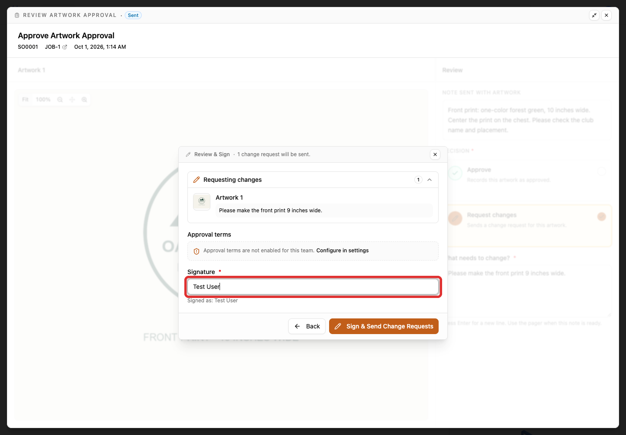Shrink the panel with the collapse arrows icon
Viewport: 626px width, 435px height.
594,15
